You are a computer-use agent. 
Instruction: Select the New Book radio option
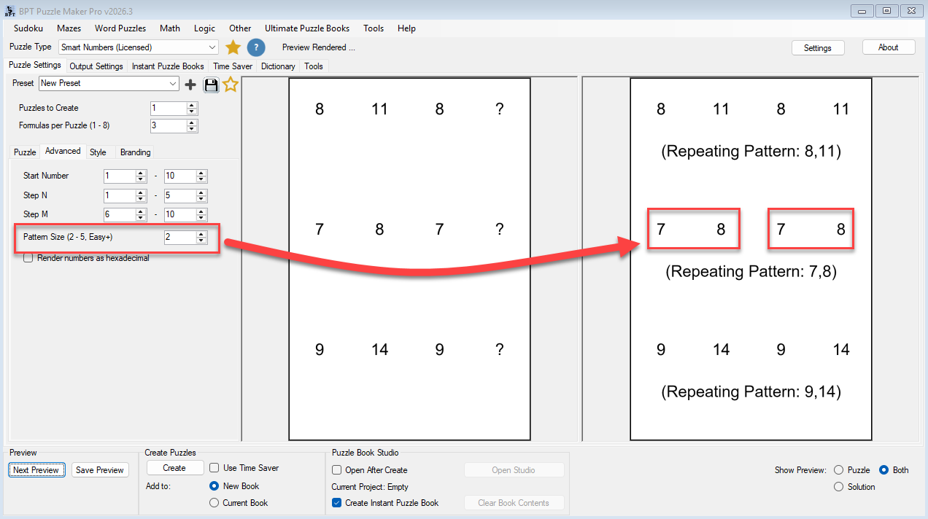[x=214, y=486]
